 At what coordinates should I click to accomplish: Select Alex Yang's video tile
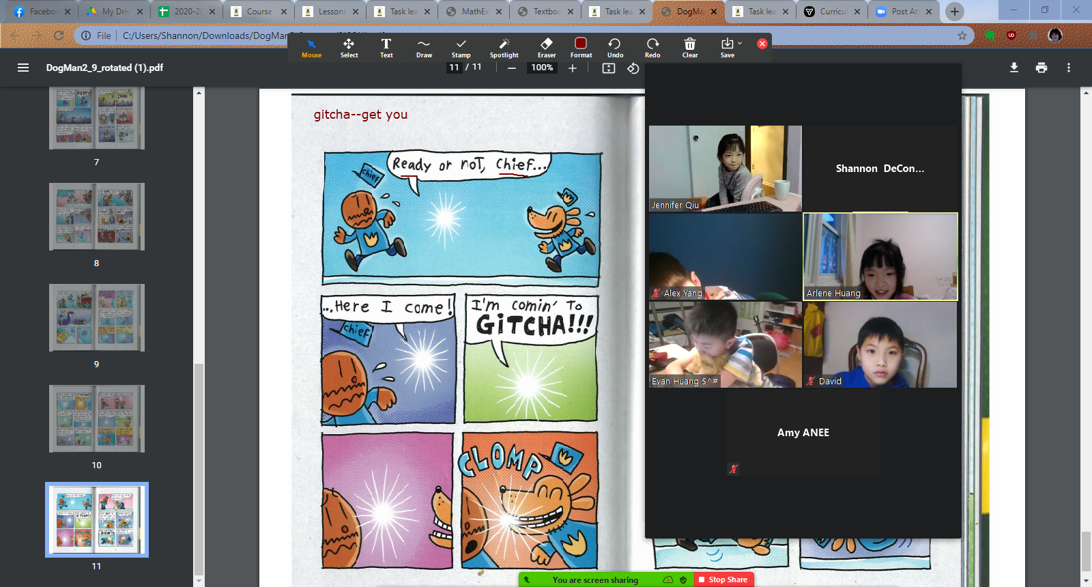click(725, 257)
